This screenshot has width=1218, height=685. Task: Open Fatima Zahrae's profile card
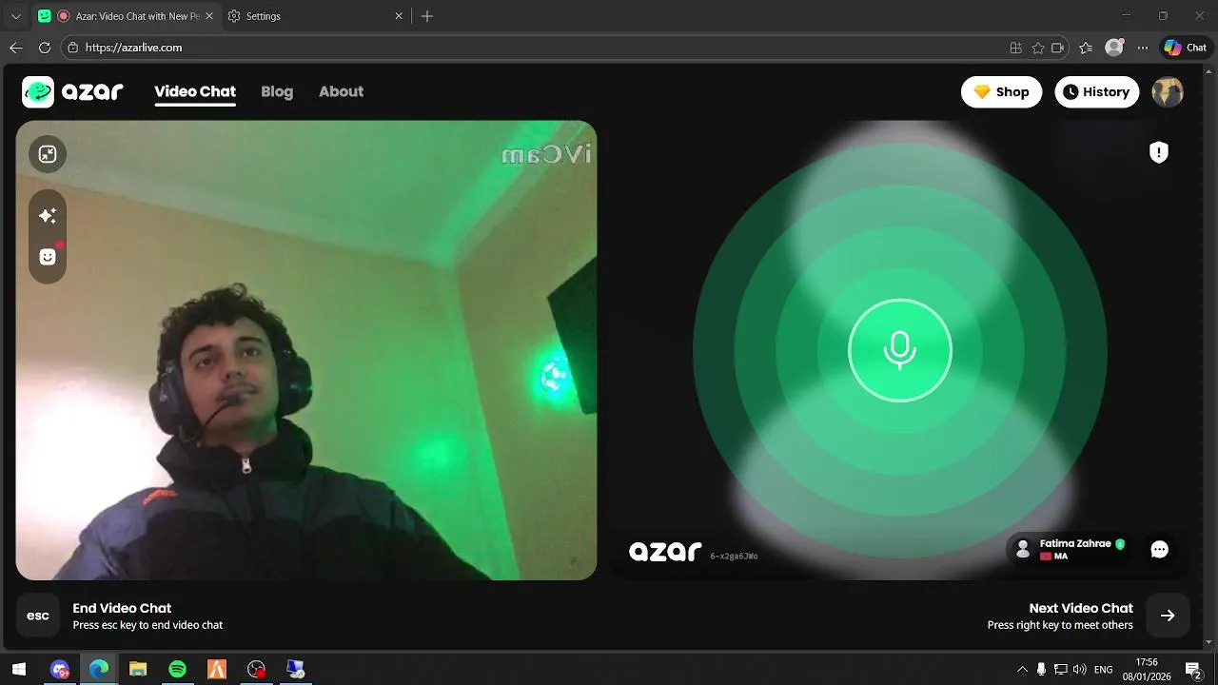[1071, 549]
